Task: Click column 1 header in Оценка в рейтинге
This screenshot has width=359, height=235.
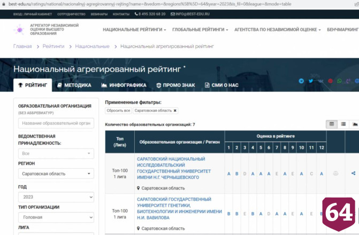Action: (x=229, y=147)
